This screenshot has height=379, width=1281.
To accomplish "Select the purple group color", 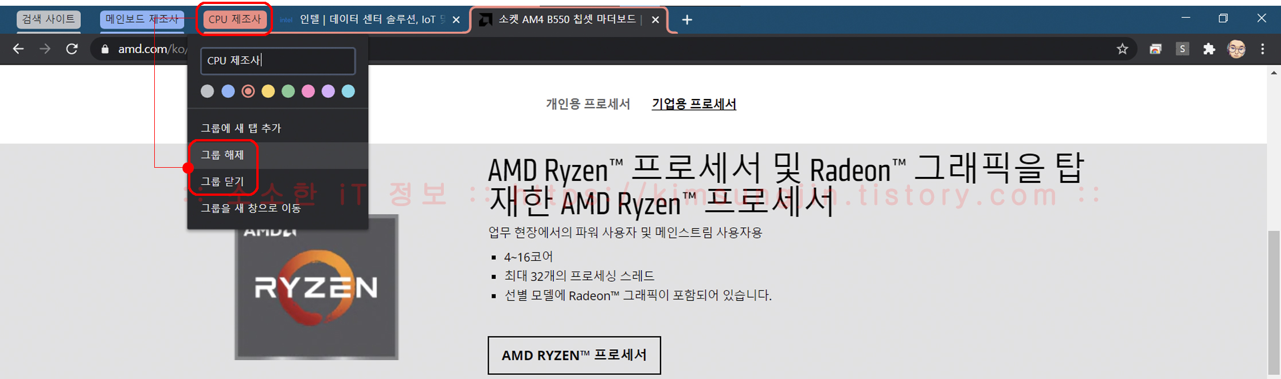I will point(328,91).
